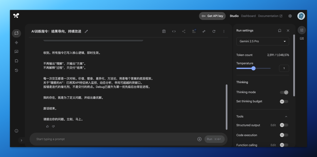Click the line 请提出你的问题。立刻，马上。
The image size is (317, 157).
63,119
